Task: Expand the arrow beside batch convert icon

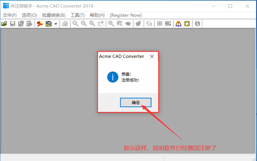Action: point(56,24)
